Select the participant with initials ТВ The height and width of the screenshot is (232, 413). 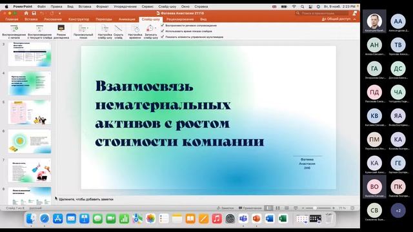pyautogui.click(x=398, y=46)
